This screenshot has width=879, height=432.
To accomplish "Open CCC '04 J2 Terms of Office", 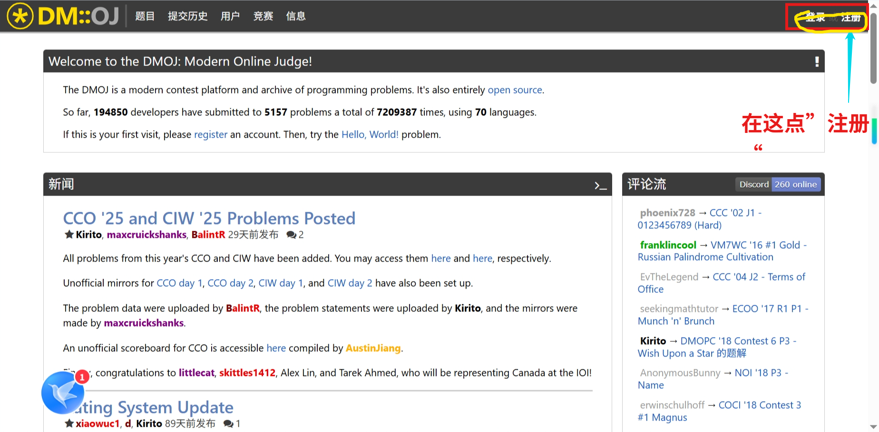I will (x=722, y=283).
